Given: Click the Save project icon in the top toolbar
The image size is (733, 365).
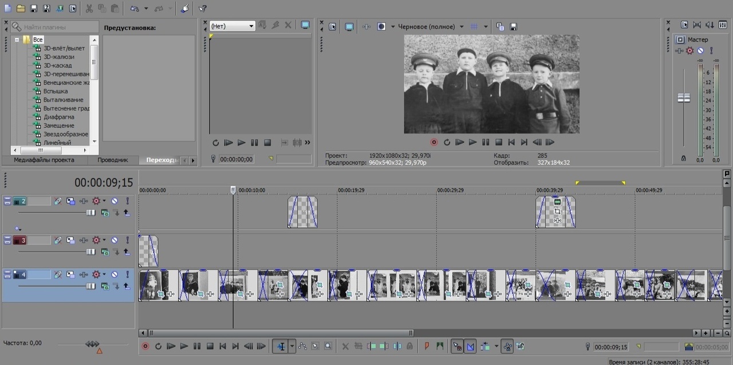Looking at the screenshot, I should (34, 9).
